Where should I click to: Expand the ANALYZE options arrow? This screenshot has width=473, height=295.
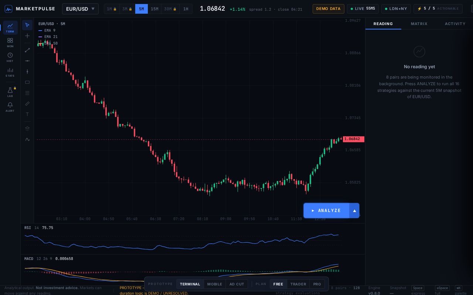[354, 211]
